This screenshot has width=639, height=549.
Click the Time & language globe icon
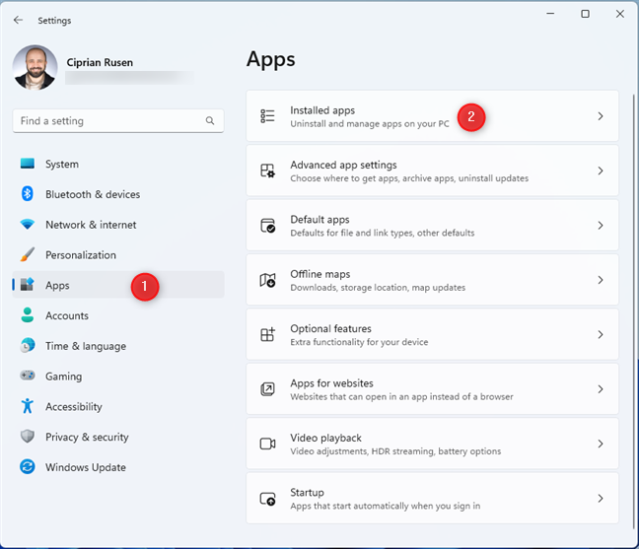(x=28, y=345)
